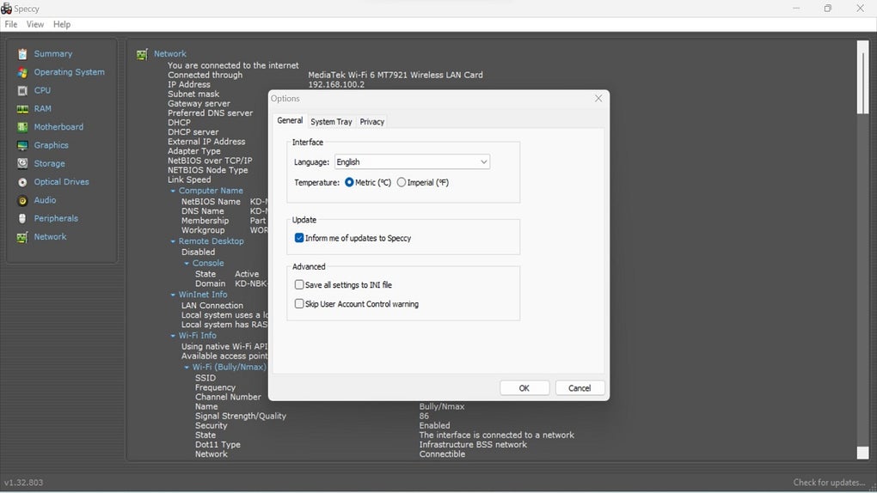This screenshot has height=493, width=877.
Task: Switch to the Privacy tab
Action: (372, 122)
